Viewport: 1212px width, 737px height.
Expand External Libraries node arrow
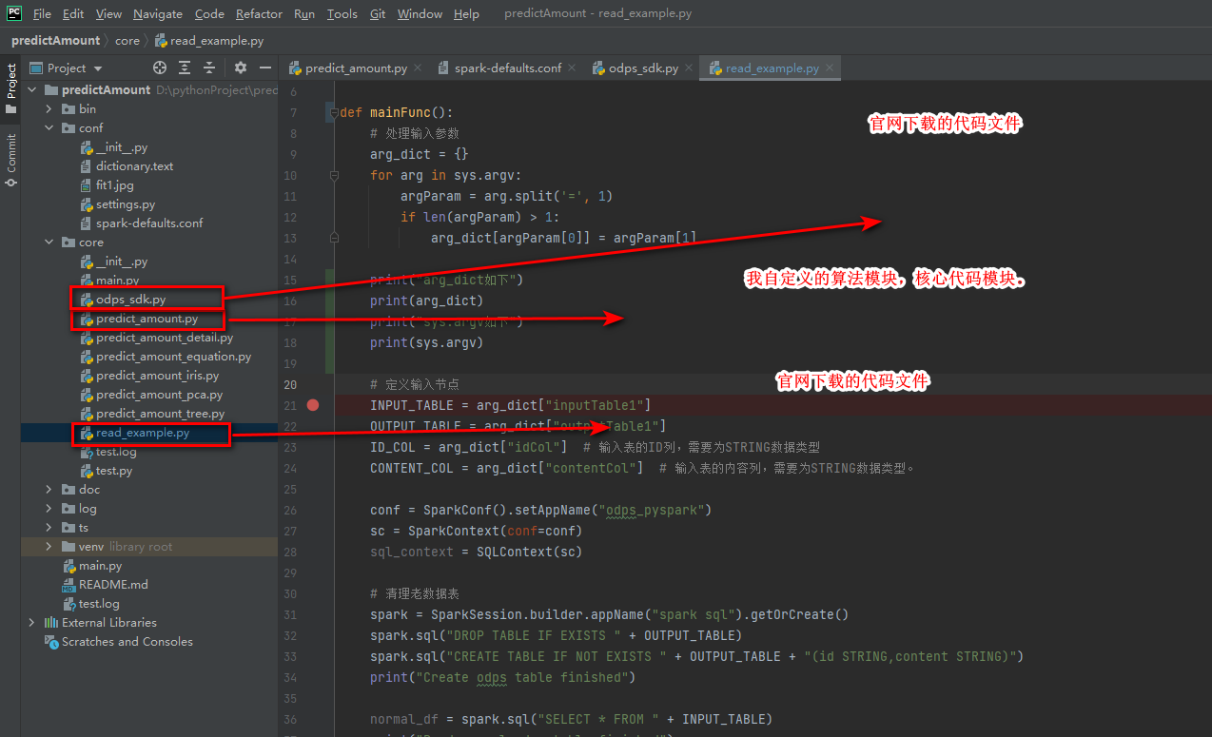click(32, 622)
